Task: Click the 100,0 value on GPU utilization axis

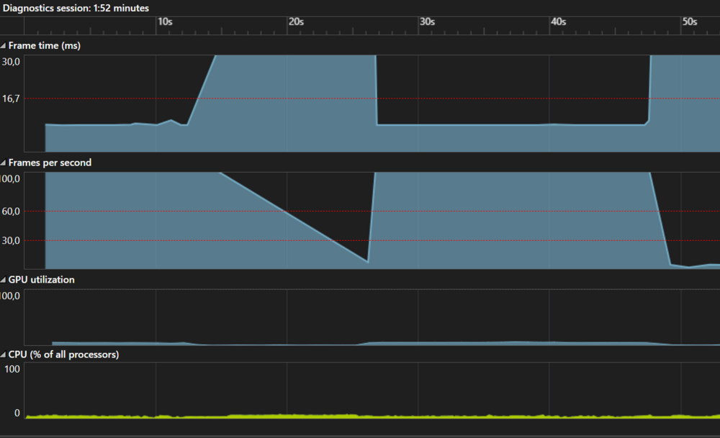Action: point(10,296)
